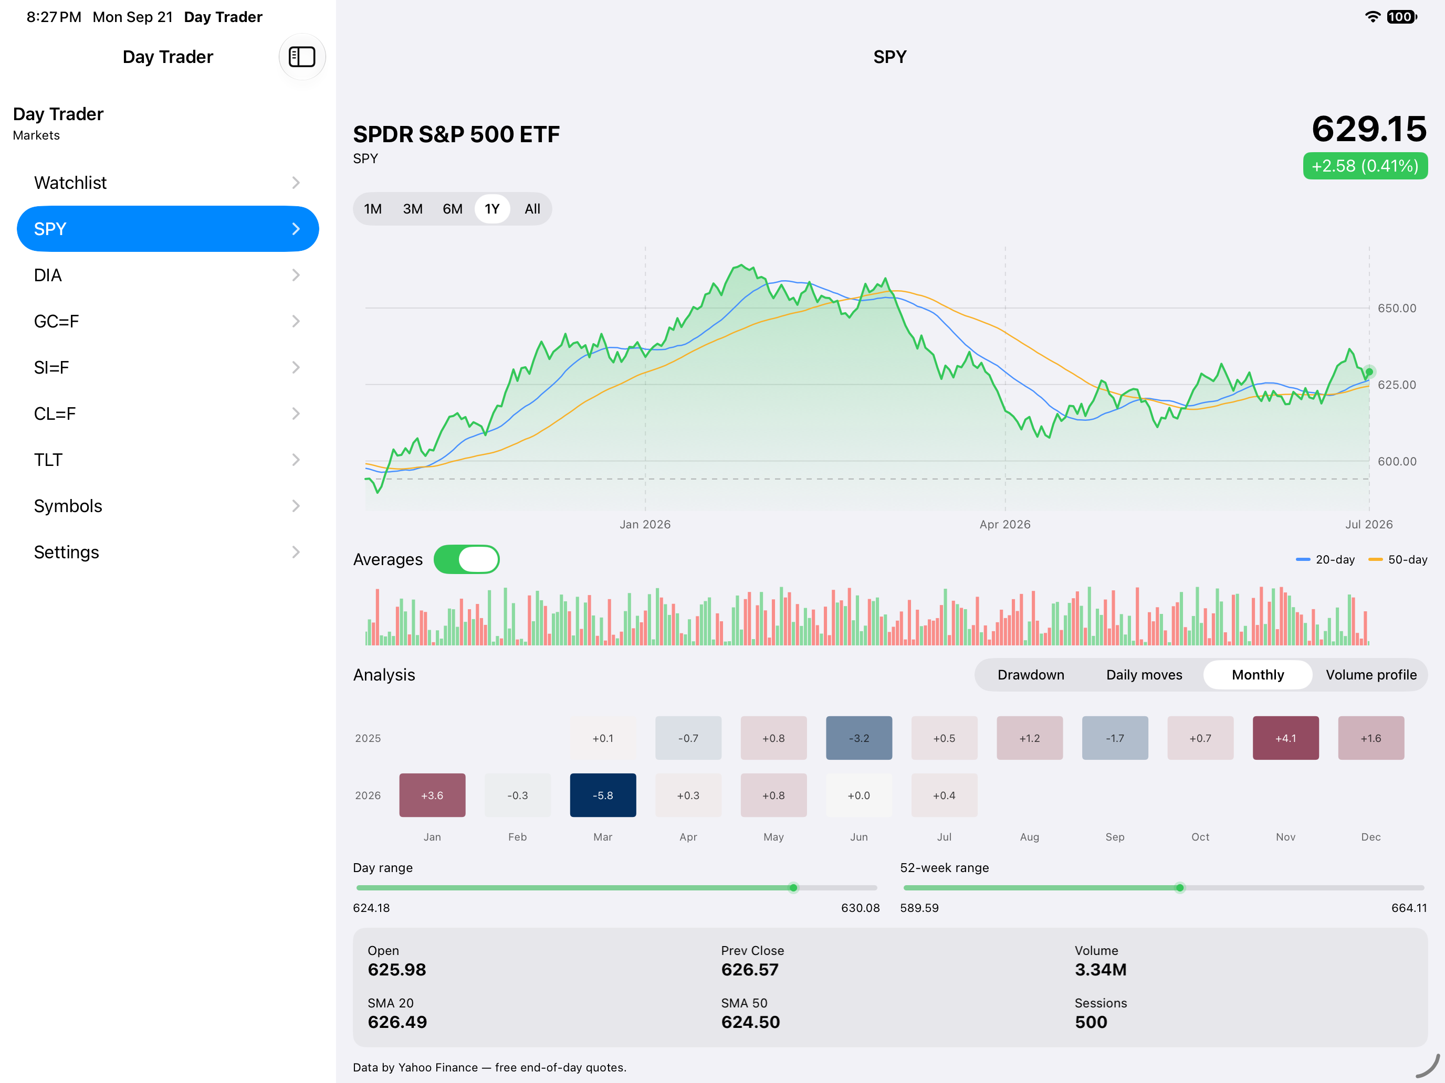Select the 3M chart range
The width and height of the screenshot is (1445, 1083).
413,209
